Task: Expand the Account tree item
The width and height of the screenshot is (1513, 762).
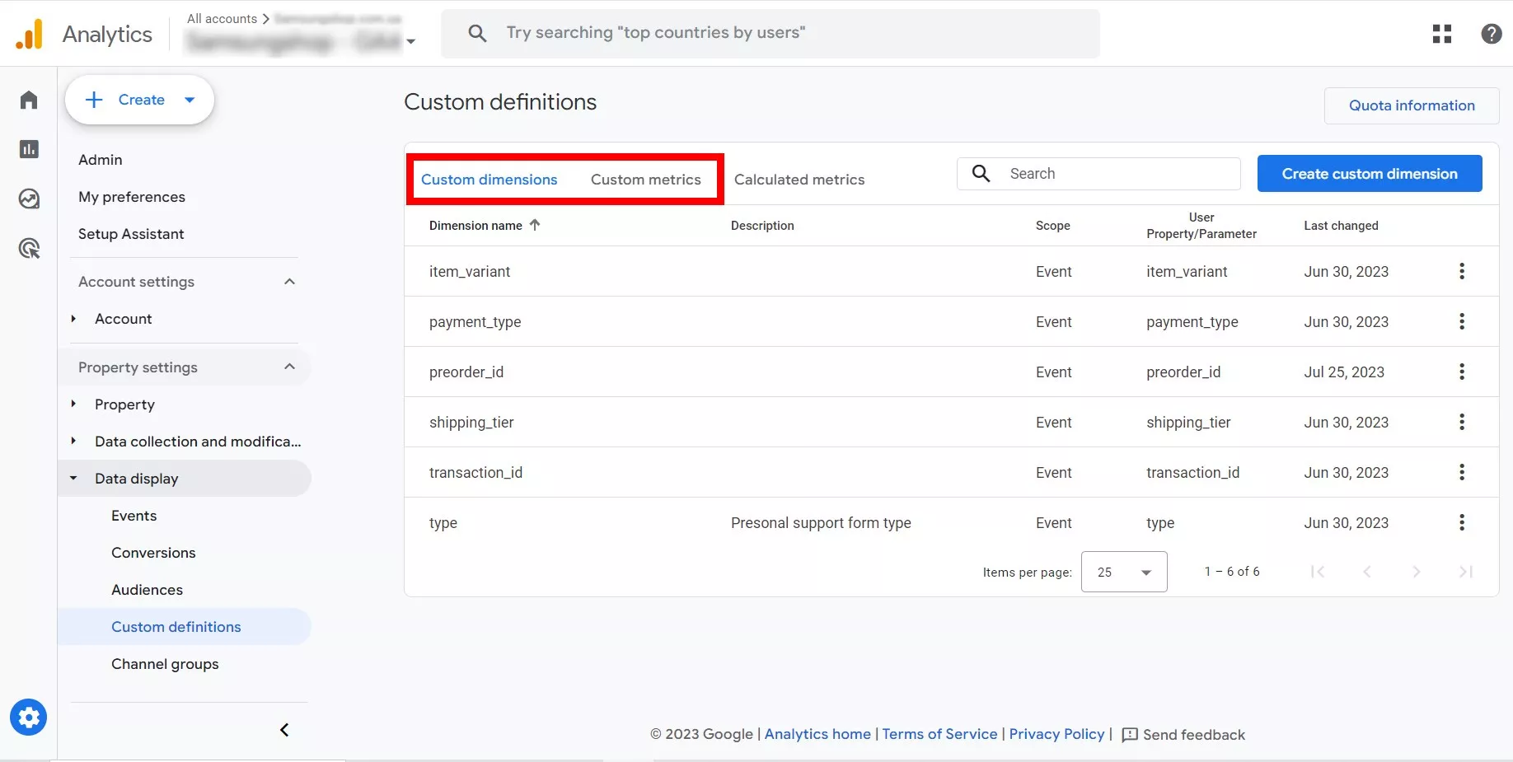Action: [x=73, y=319]
